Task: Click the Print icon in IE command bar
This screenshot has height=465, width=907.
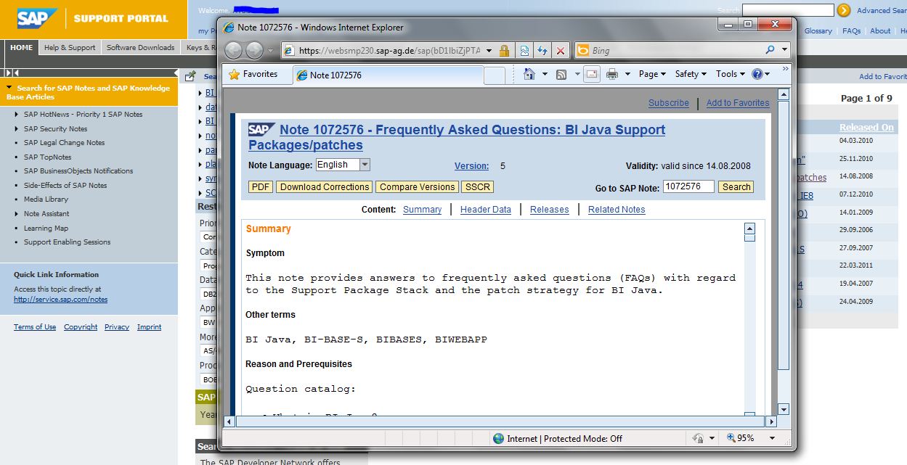Action: [612, 74]
